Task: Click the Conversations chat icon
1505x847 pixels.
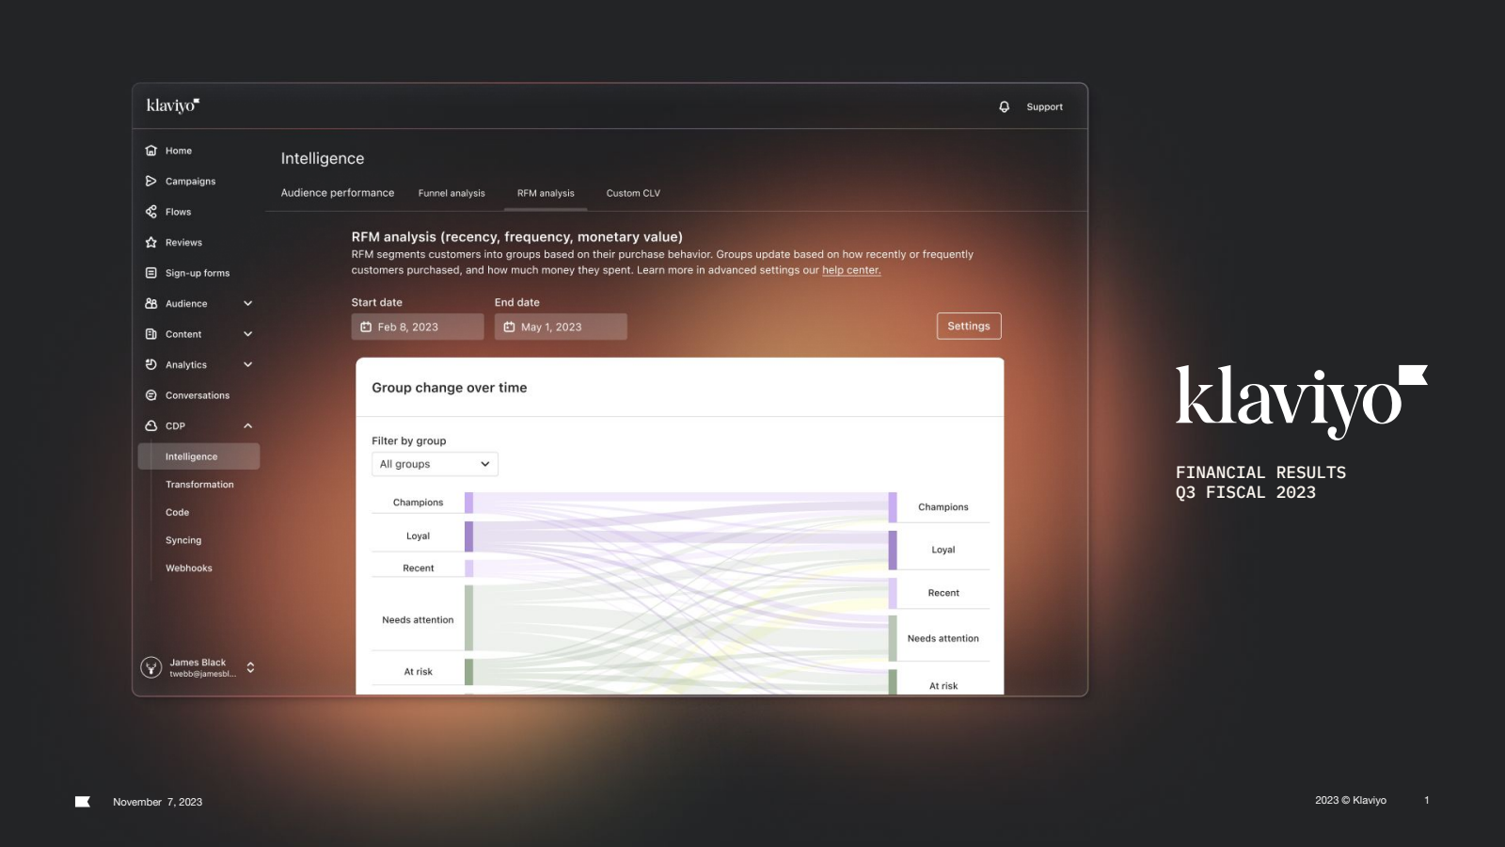Action: [151, 395]
